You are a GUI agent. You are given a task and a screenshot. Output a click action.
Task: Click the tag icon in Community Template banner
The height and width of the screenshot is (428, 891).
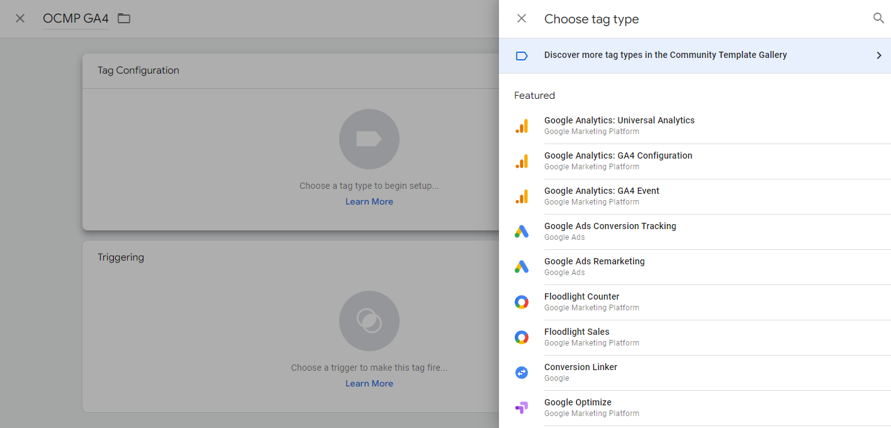pos(522,55)
